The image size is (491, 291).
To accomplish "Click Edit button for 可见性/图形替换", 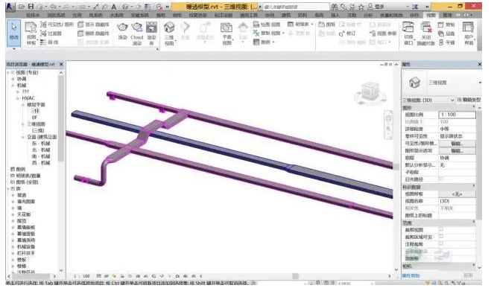I will click(x=457, y=144).
